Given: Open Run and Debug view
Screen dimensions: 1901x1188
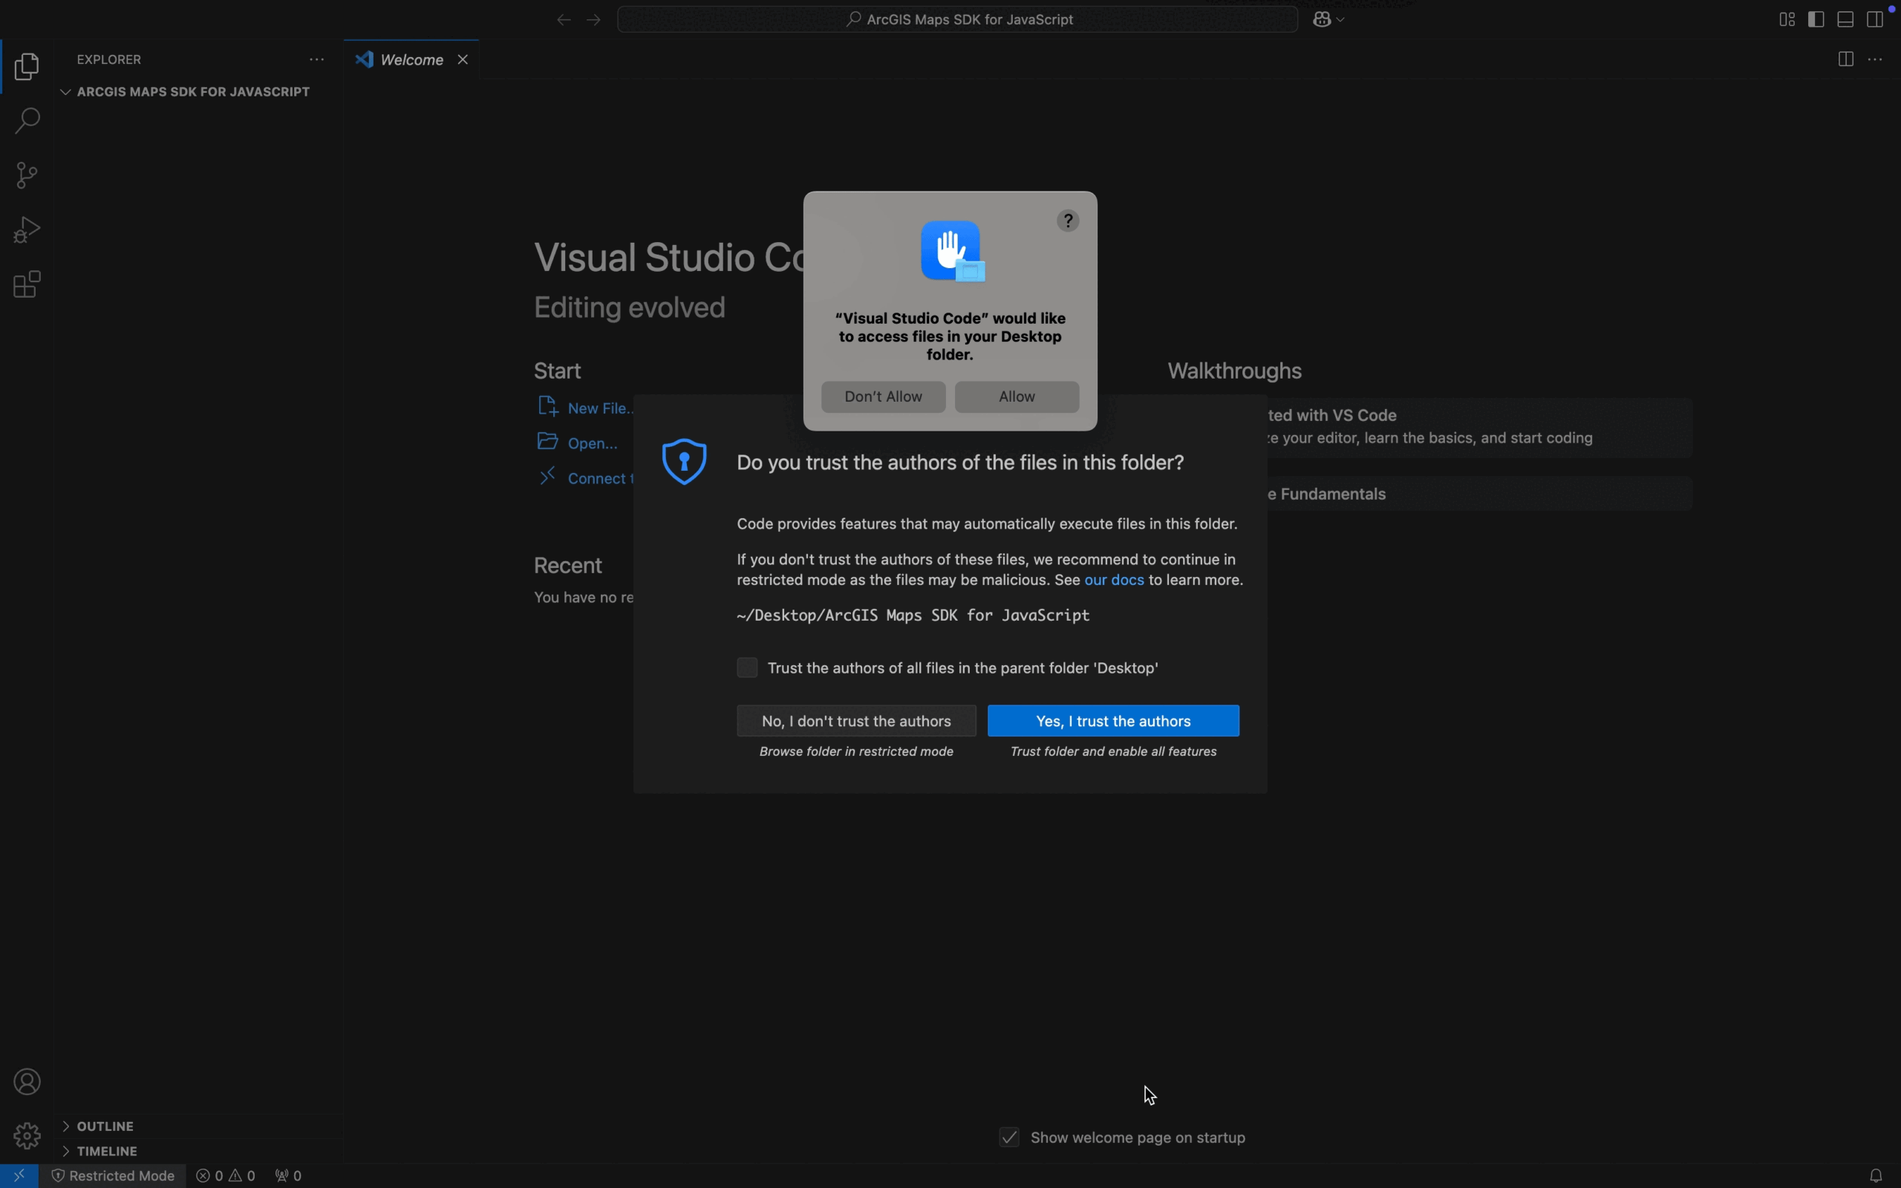Looking at the screenshot, I should coord(27,230).
